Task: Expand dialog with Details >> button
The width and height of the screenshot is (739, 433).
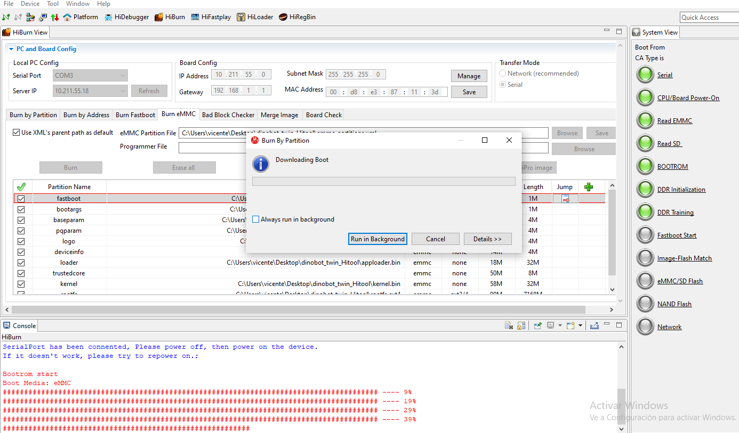Action: 487,239
